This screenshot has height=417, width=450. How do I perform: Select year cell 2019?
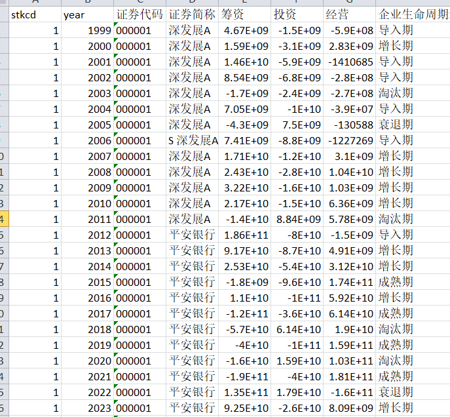tap(87, 345)
